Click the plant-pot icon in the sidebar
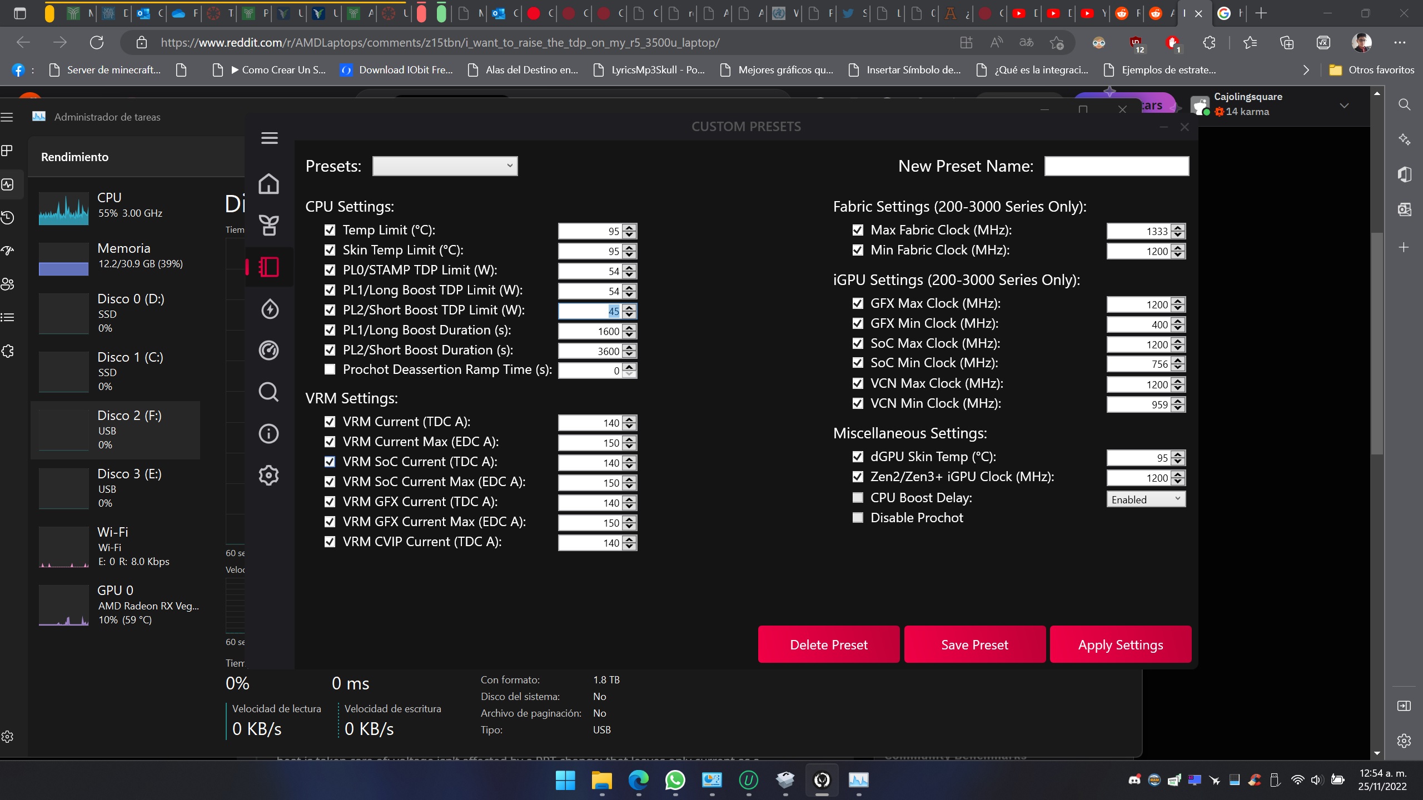Screen dimensions: 1423x800 269,226
